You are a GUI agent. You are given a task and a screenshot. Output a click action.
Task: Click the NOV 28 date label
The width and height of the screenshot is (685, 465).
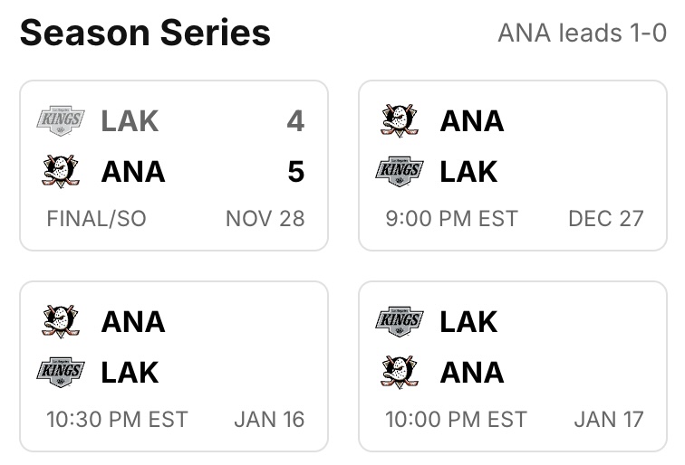click(x=265, y=218)
